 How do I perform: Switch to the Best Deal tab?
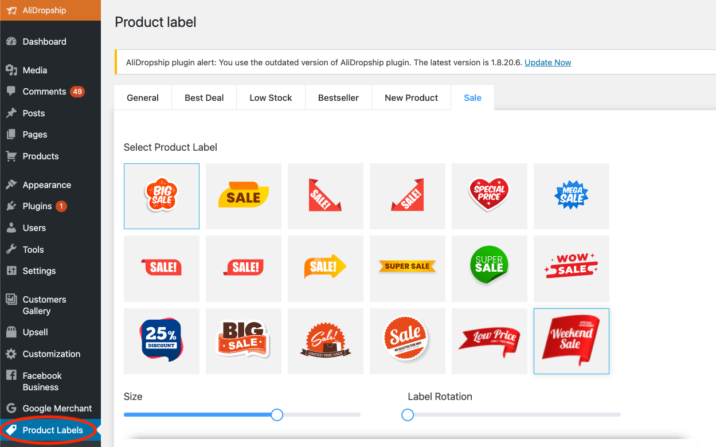coord(204,97)
